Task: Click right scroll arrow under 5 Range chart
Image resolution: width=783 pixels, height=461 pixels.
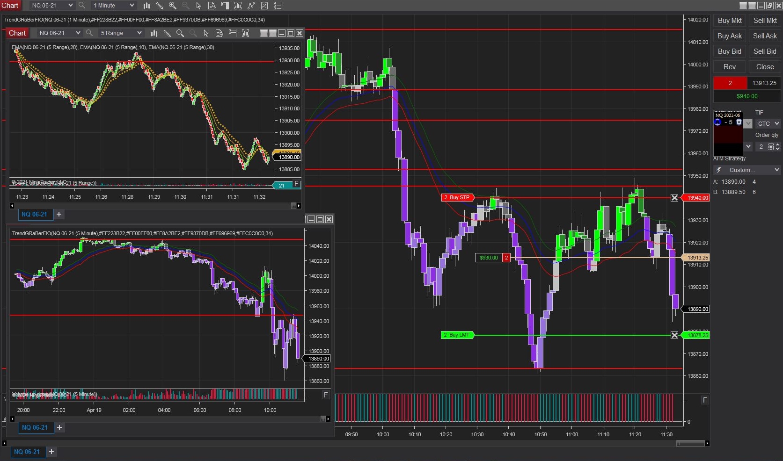Action: (299, 206)
